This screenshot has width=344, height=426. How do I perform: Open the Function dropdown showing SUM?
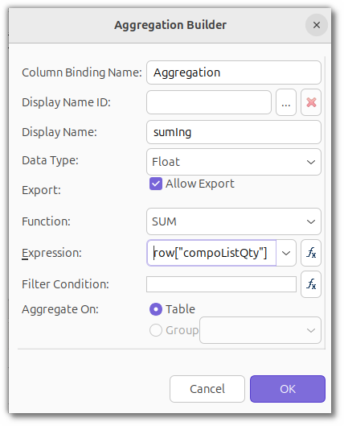(x=234, y=221)
